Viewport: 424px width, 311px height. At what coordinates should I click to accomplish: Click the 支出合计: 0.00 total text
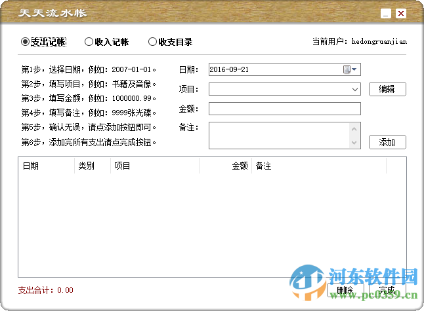click(x=46, y=290)
